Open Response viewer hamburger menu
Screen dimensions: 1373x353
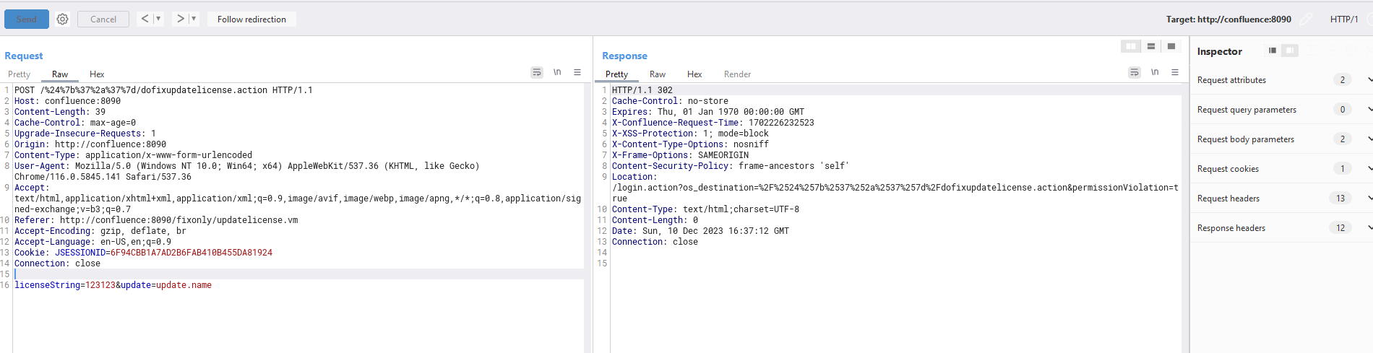(1175, 72)
